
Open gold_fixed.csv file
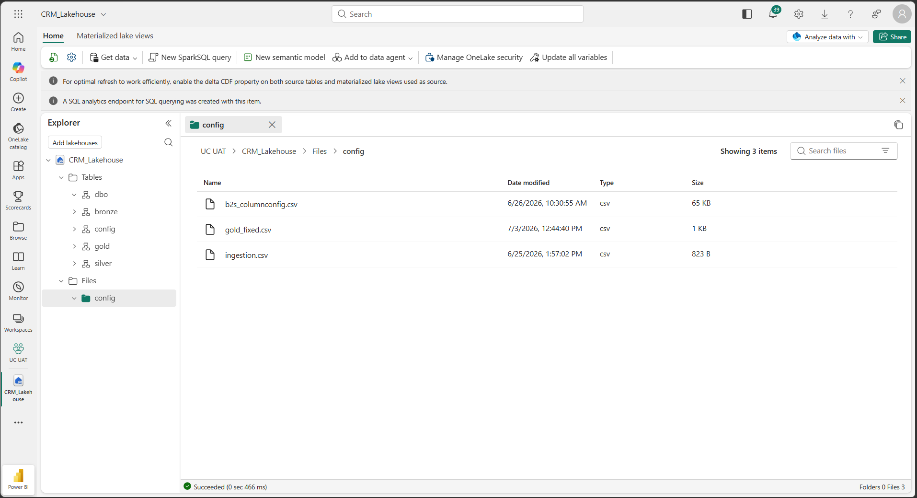[x=248, y=230]
